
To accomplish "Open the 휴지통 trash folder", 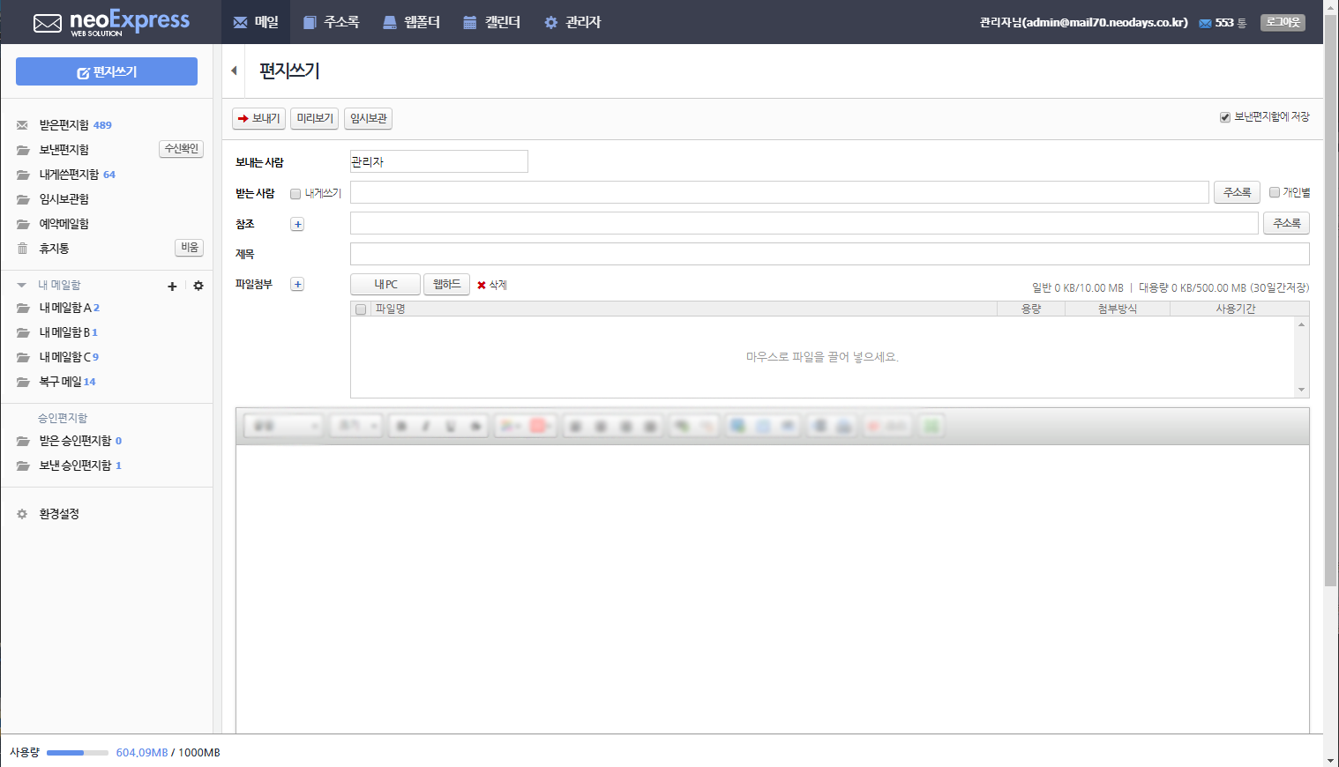I will click(x=54, y=249).
